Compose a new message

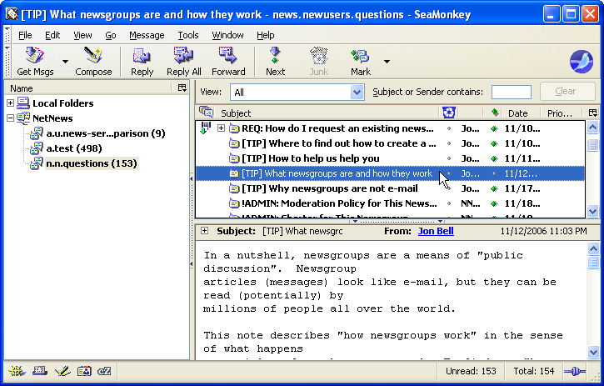[93, 61]
